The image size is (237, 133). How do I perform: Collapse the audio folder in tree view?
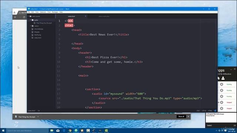tap(30, 20)
